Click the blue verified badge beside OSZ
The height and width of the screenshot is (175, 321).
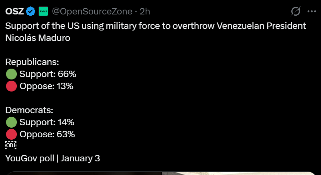[x=30, y=12]
